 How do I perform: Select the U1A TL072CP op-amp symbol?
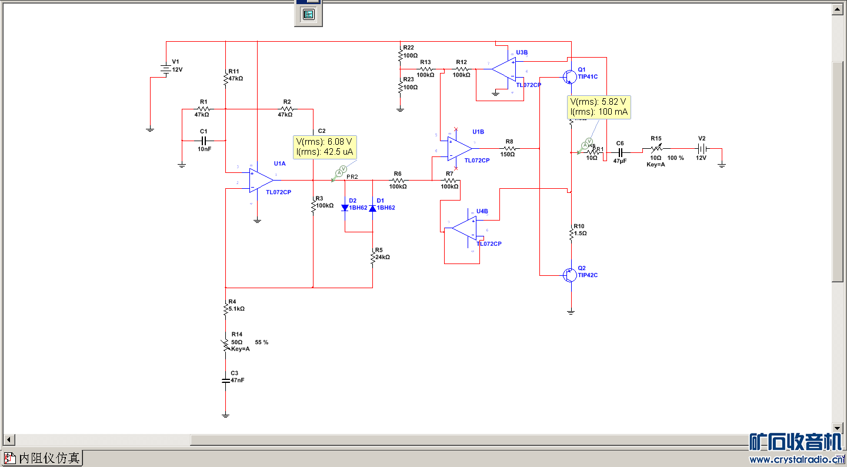[x=261, y=181]
